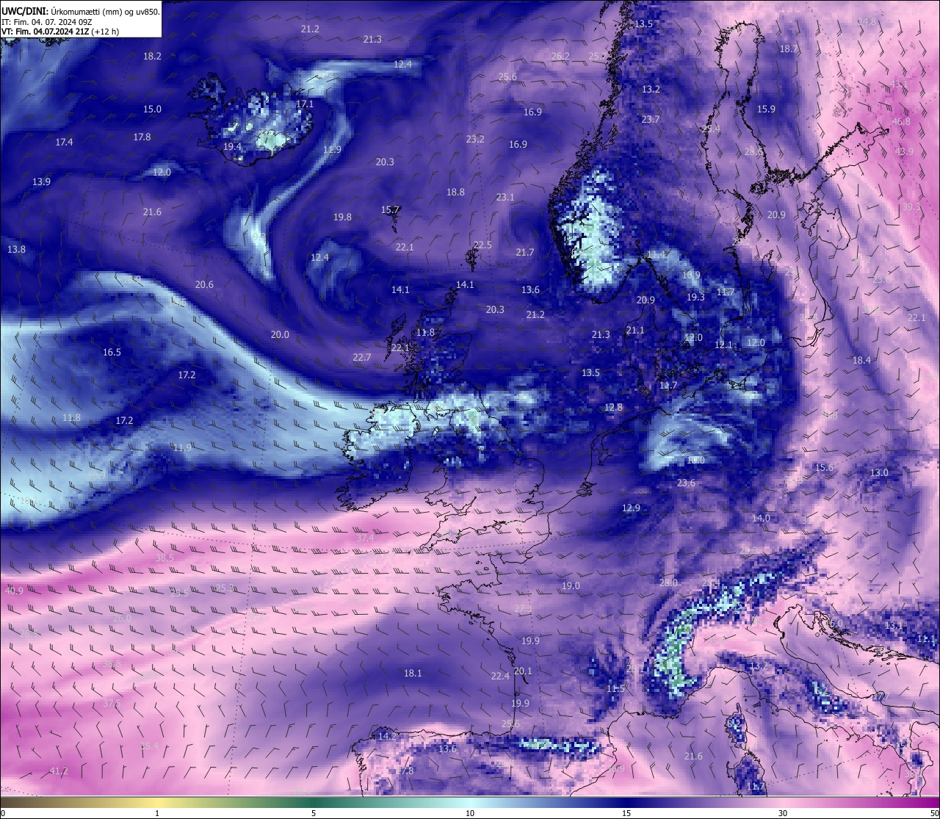
Task: Click the 23.1 value on the map
Action: [x=505, y=197]
